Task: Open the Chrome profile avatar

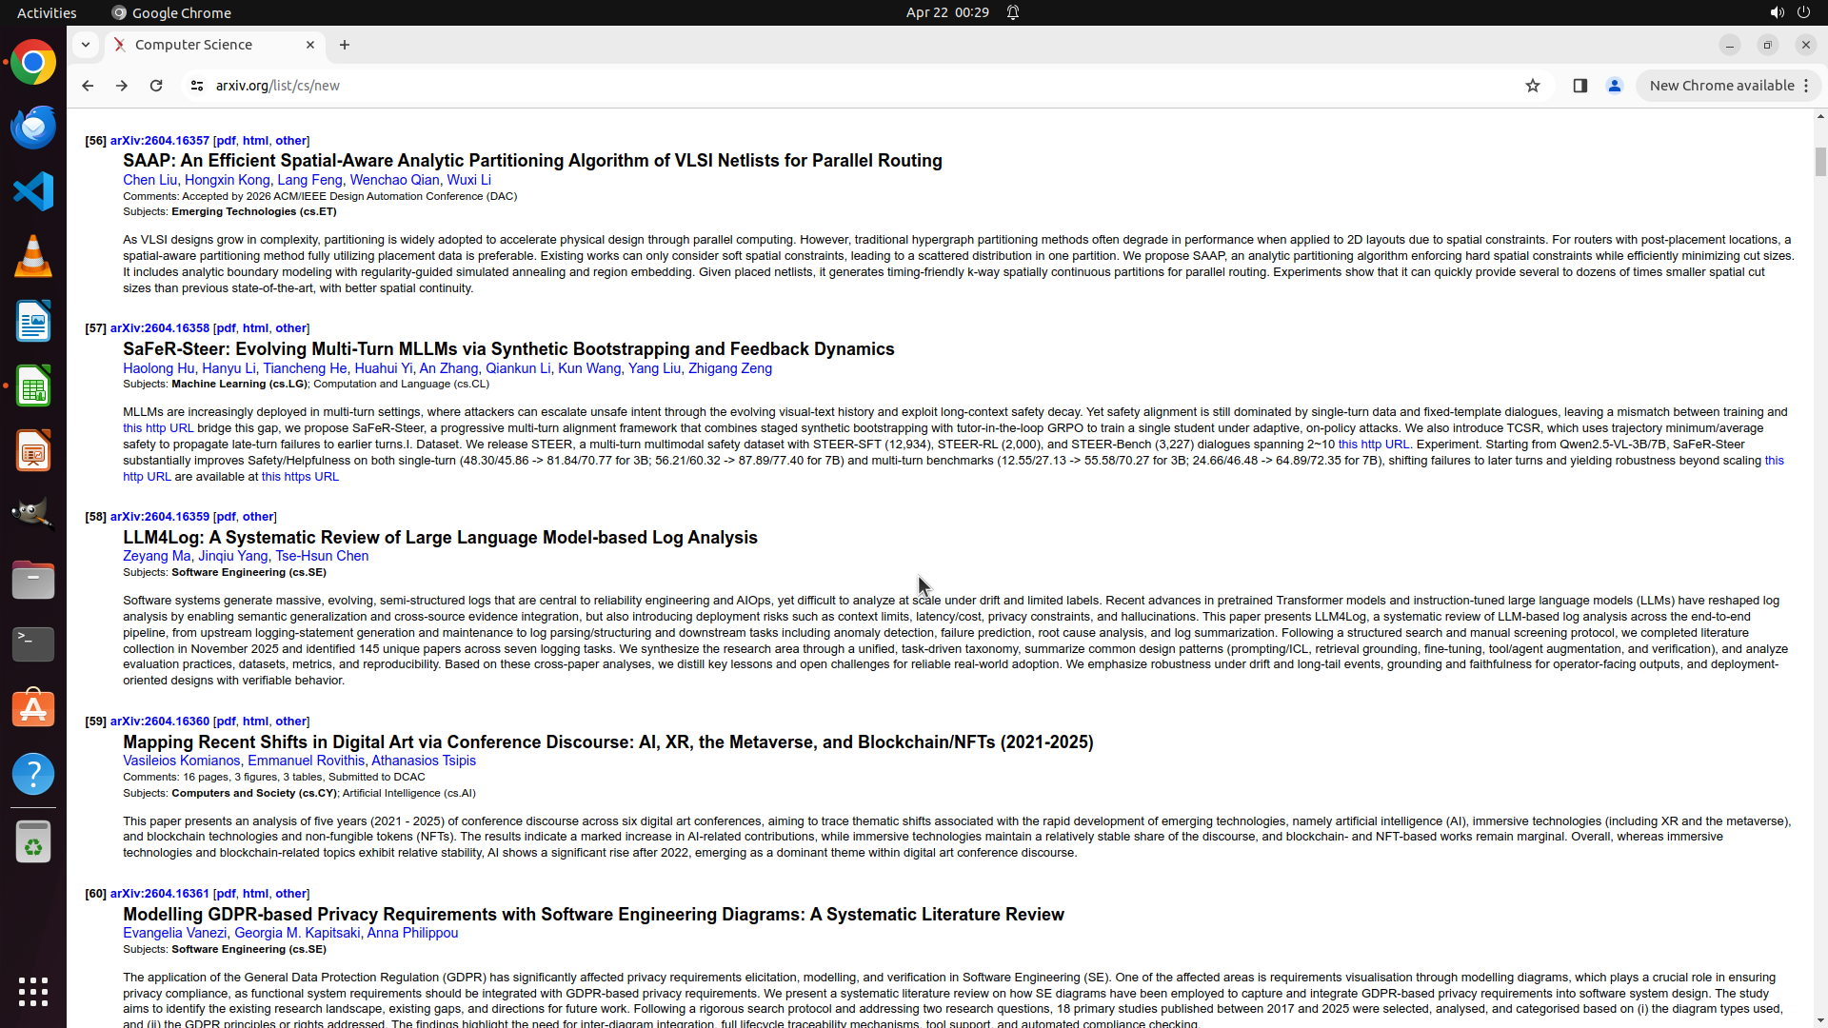Action: pos(1614,86)
